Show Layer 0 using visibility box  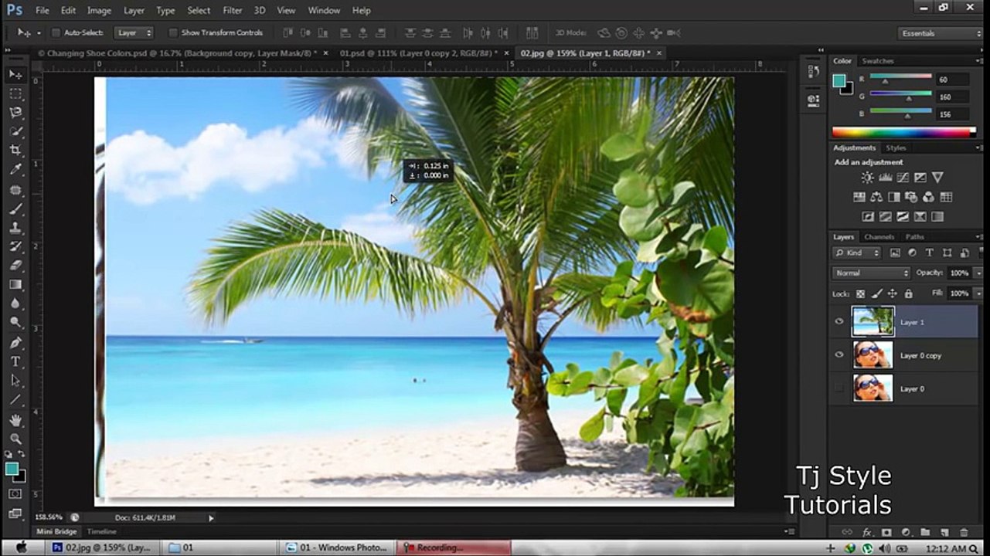[839, 388]
